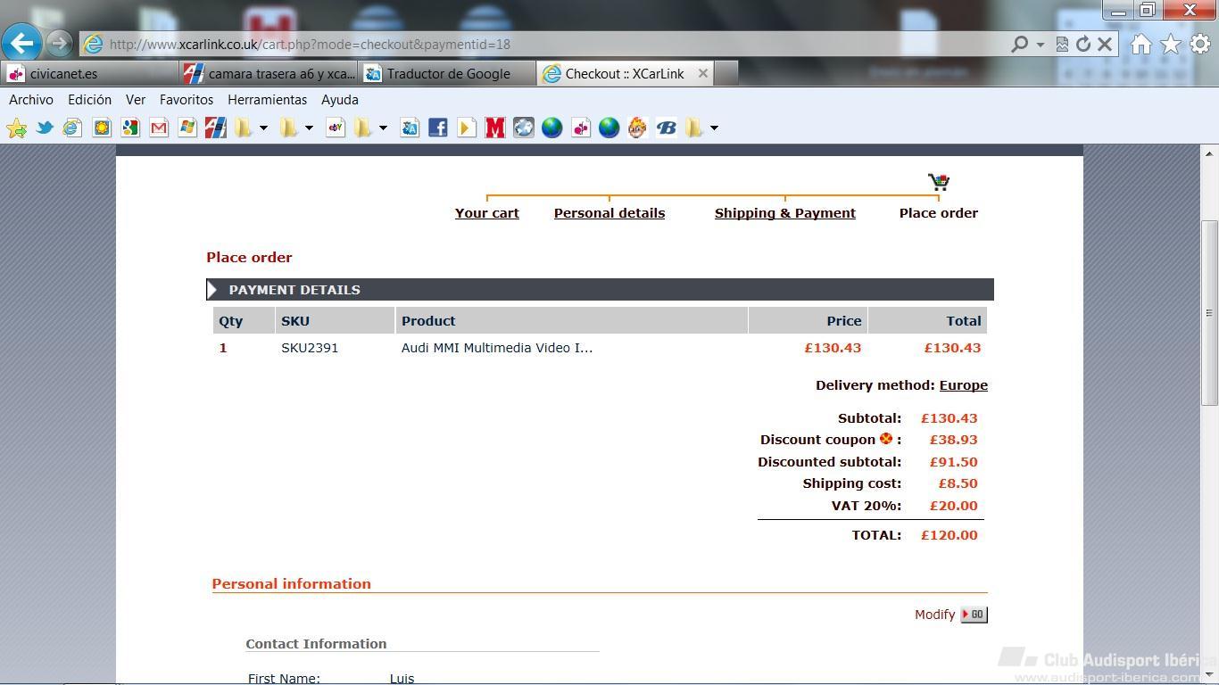Screen dimensions: 1219x685
Task: Open the Ayuda menu
Action: (x=340, y=100)
